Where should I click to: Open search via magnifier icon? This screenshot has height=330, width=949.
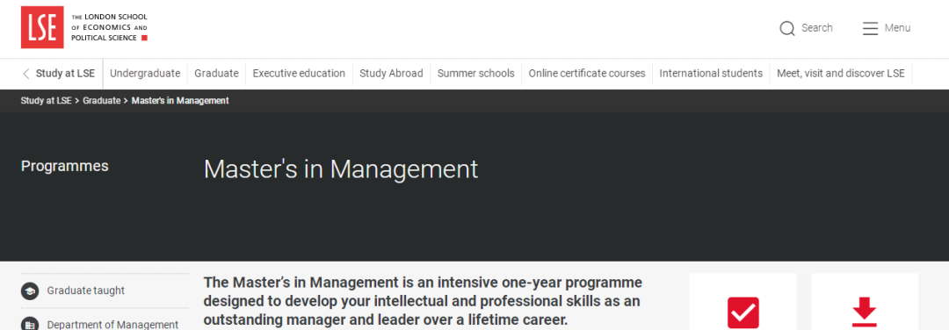[x=786, y=28]
